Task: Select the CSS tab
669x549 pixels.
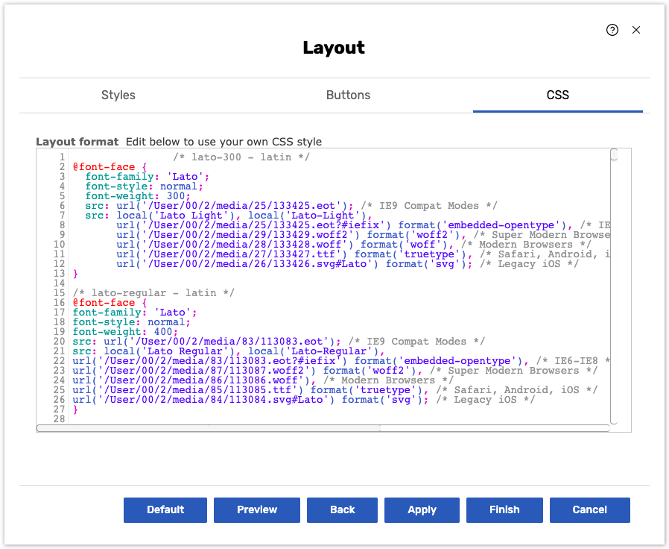Action: [x=557, y=95]
